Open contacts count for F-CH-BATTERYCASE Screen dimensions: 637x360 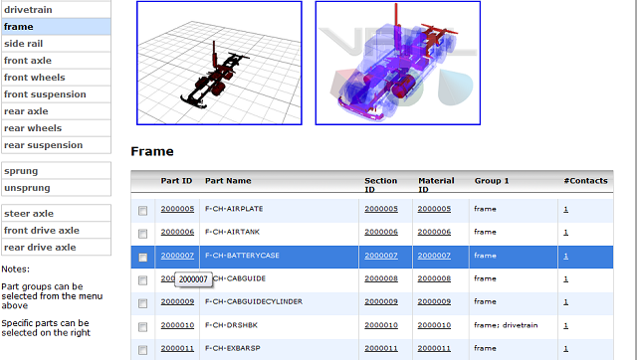566,256
